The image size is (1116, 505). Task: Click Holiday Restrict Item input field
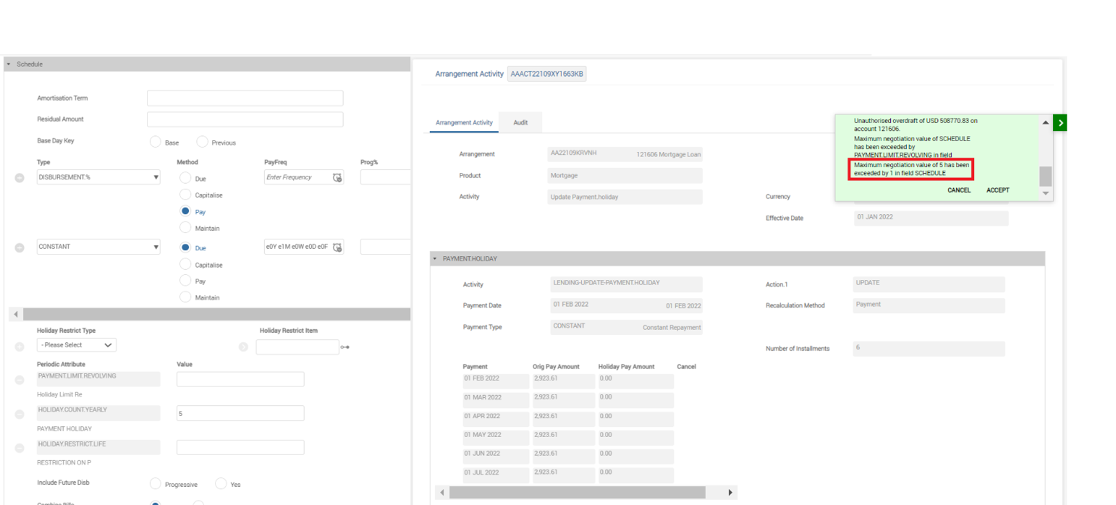click(297, 347)
